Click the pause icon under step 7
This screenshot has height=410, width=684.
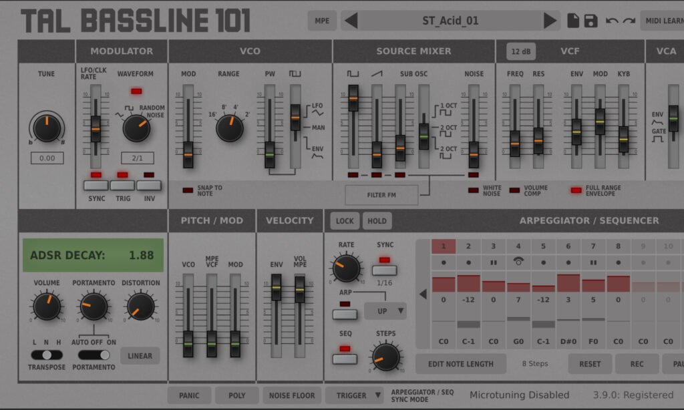(593, 262)
